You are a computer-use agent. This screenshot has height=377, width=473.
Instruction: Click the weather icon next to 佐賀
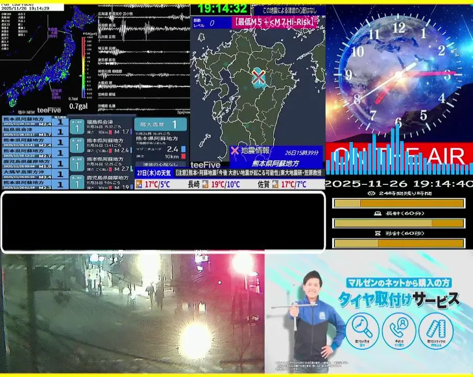275,184
